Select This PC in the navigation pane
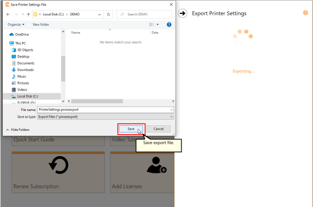The height and width of the screenshot is (207, 313). [x=18, y=43]
